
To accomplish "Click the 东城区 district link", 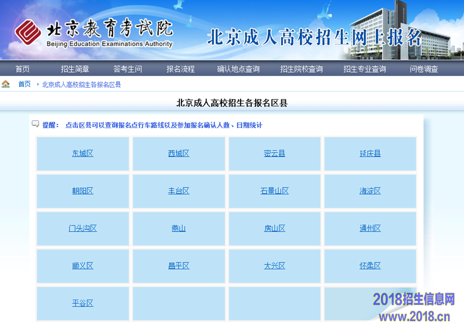I will [83, 154].
